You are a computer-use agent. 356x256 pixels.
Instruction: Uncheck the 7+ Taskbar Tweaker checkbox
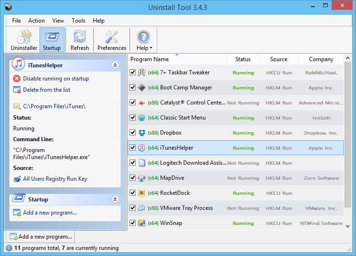point(133,72)
